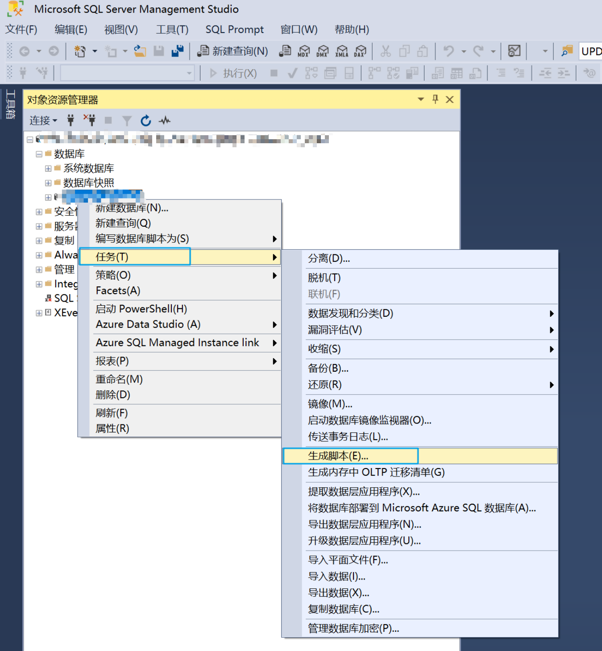Open the 连接 dropdown in Object Explorer
602x651 pixels.
(x=43, y=120)
